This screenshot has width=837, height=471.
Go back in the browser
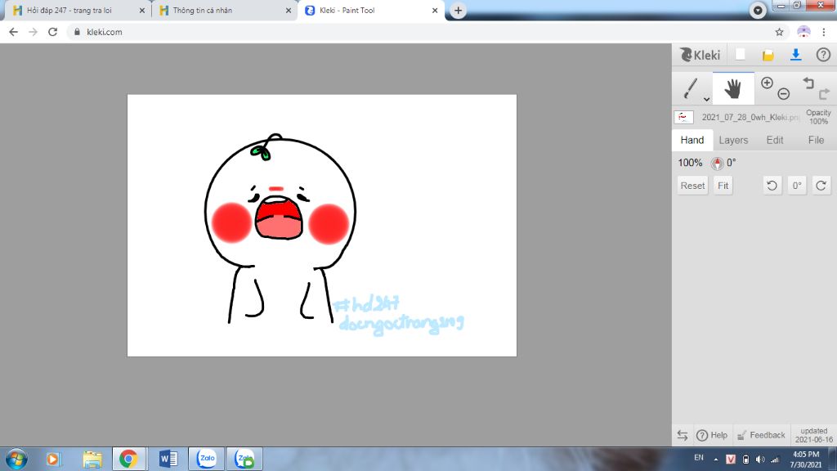pyautogui.click(x=13, y=32)
